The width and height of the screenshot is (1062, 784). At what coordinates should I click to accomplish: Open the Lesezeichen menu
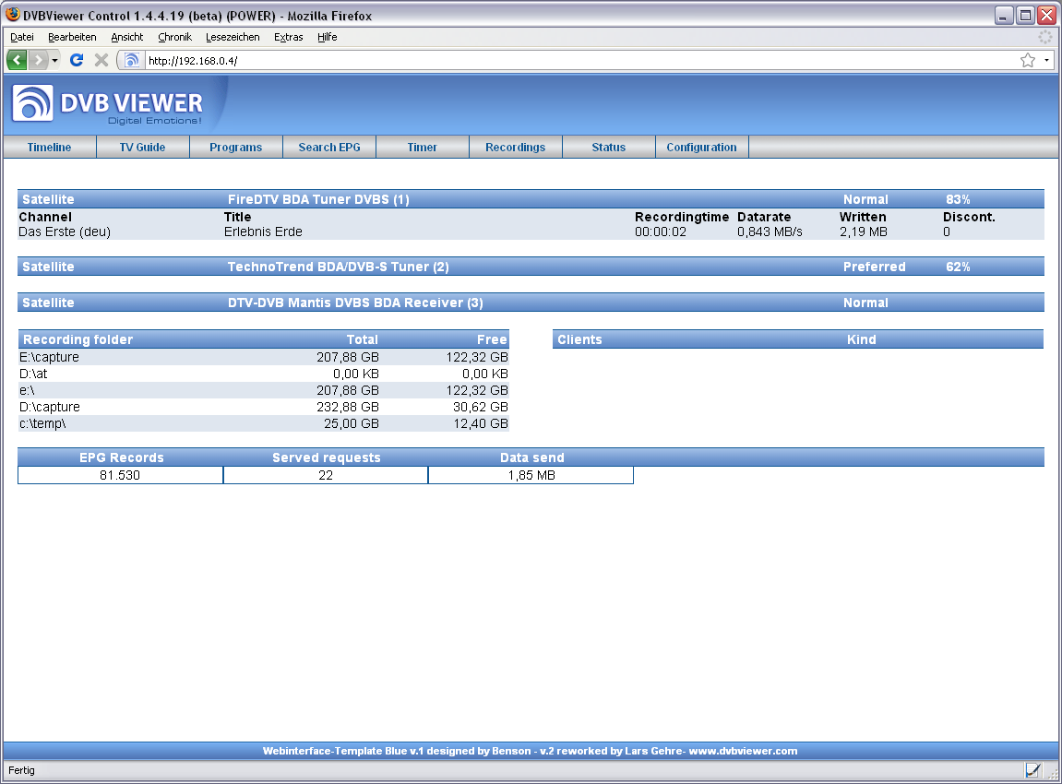tap(233, 37)
